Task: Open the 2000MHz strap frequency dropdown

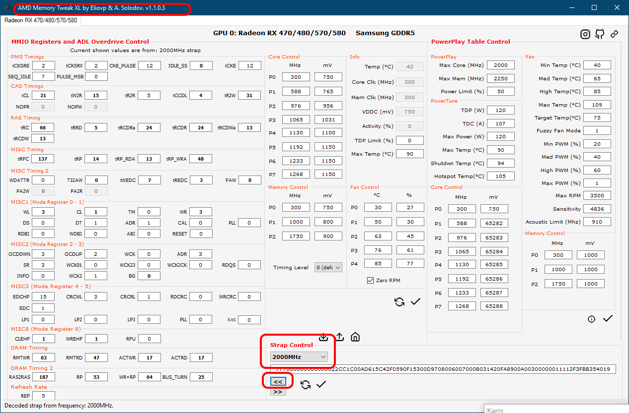Action: click(x=299, y=356)
